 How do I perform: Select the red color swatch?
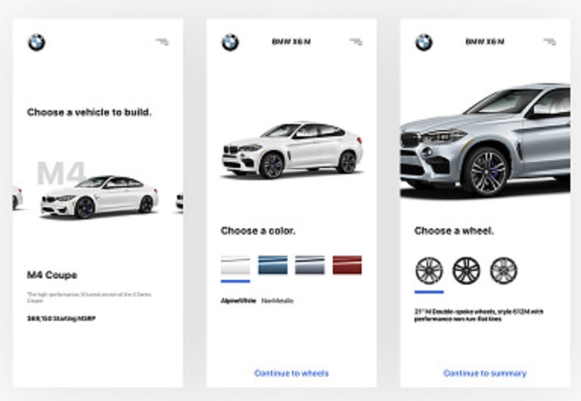pyautogui.click(x=347, y=265)
